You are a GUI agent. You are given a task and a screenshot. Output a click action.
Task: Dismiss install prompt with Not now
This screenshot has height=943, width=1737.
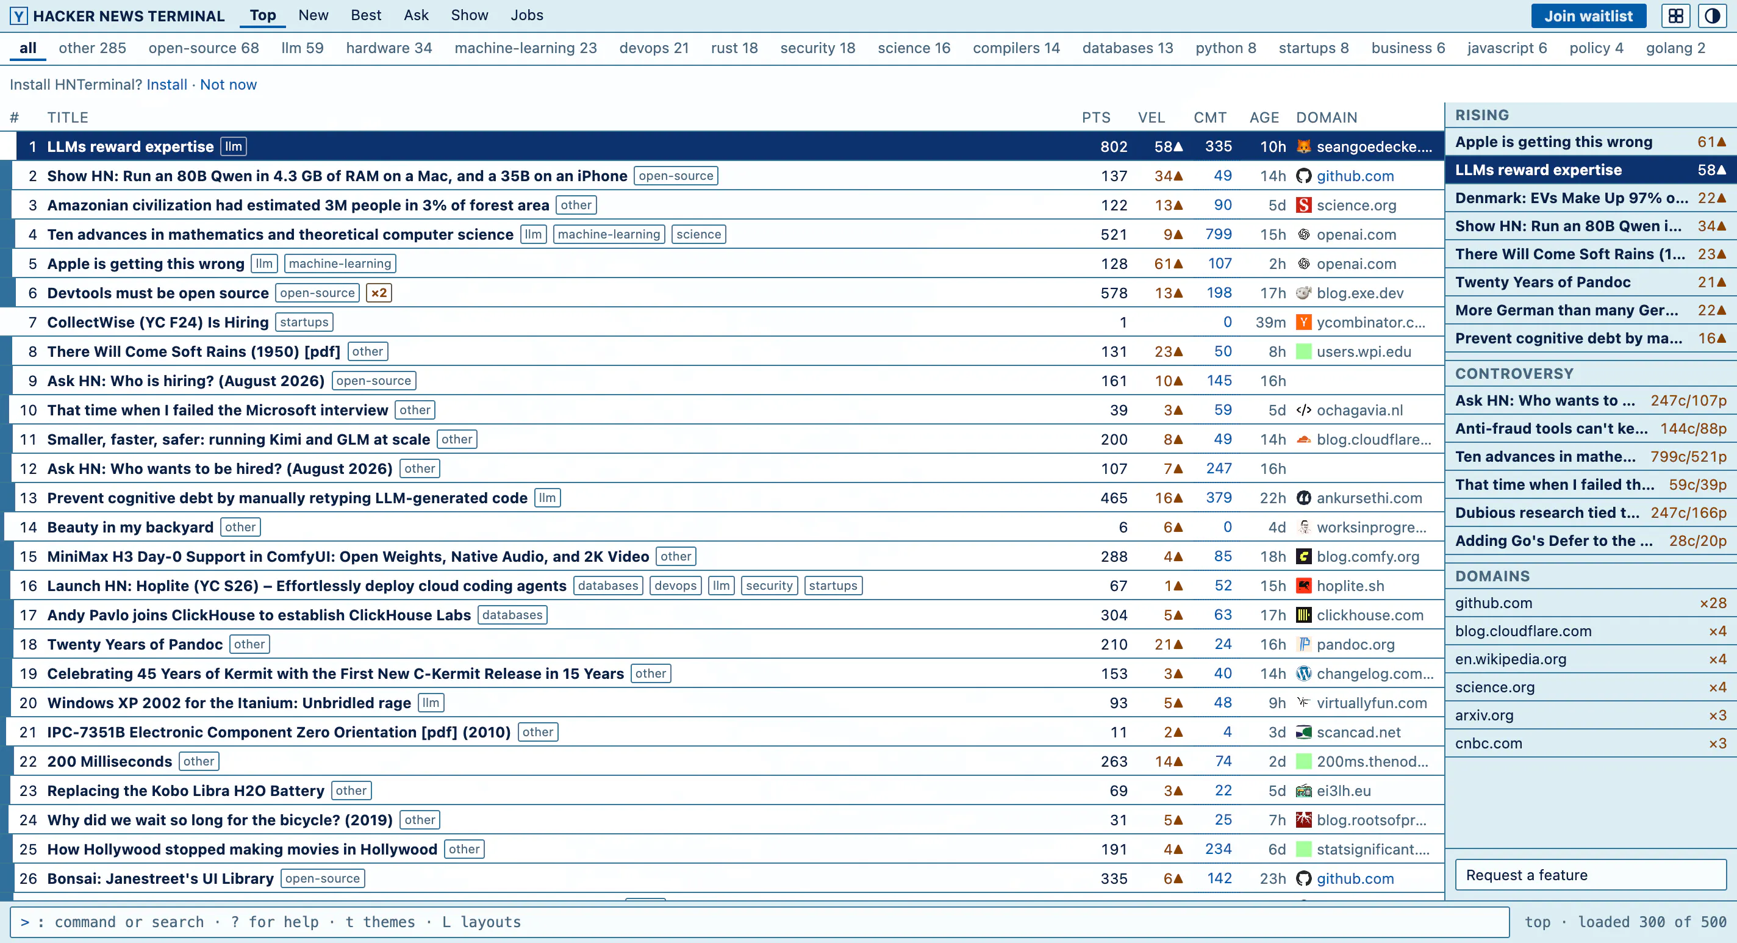tap(229, 84)
